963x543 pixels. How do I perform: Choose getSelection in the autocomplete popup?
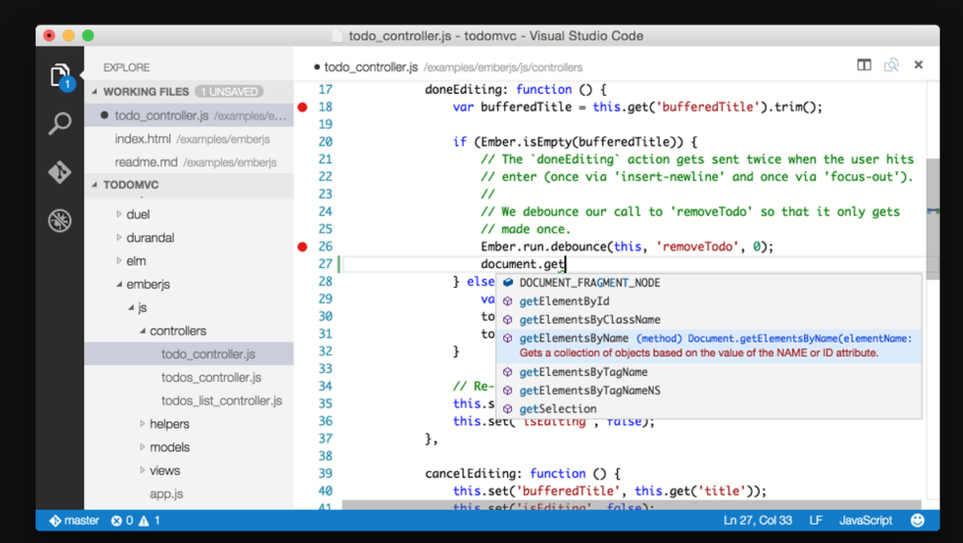click(558, 409)
